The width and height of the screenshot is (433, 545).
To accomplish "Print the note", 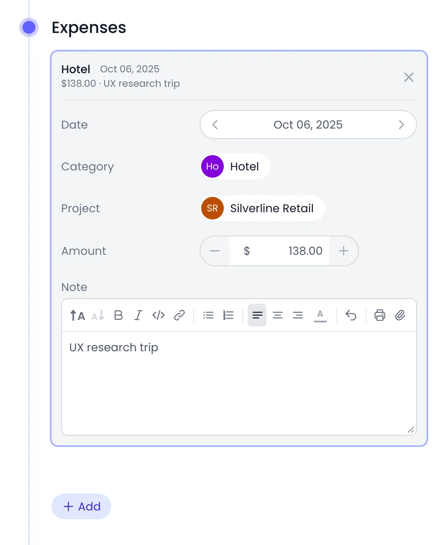I will (x=380, y=316).
